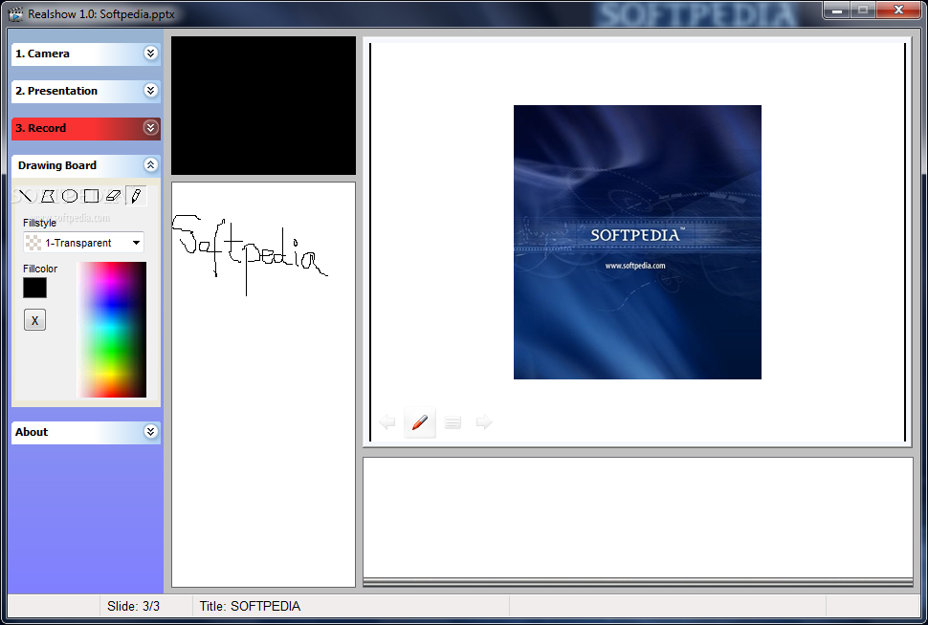Image resolution: width=928 pixels, height=625 pixels.
Task: Click the Fillstyle label
Action: click(39, 223)
